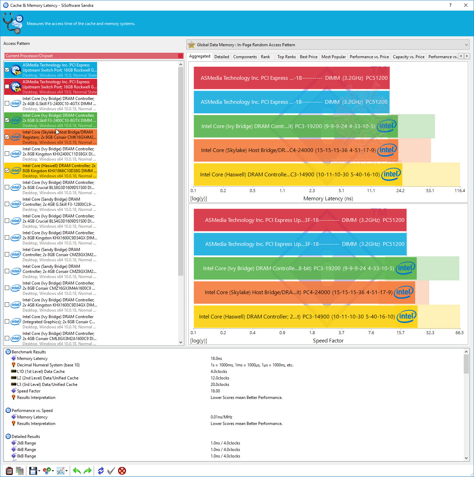The image size is (474, 477).
Task: Open the dropdown arrow beside the gears icon
Action: coord(53,471)
